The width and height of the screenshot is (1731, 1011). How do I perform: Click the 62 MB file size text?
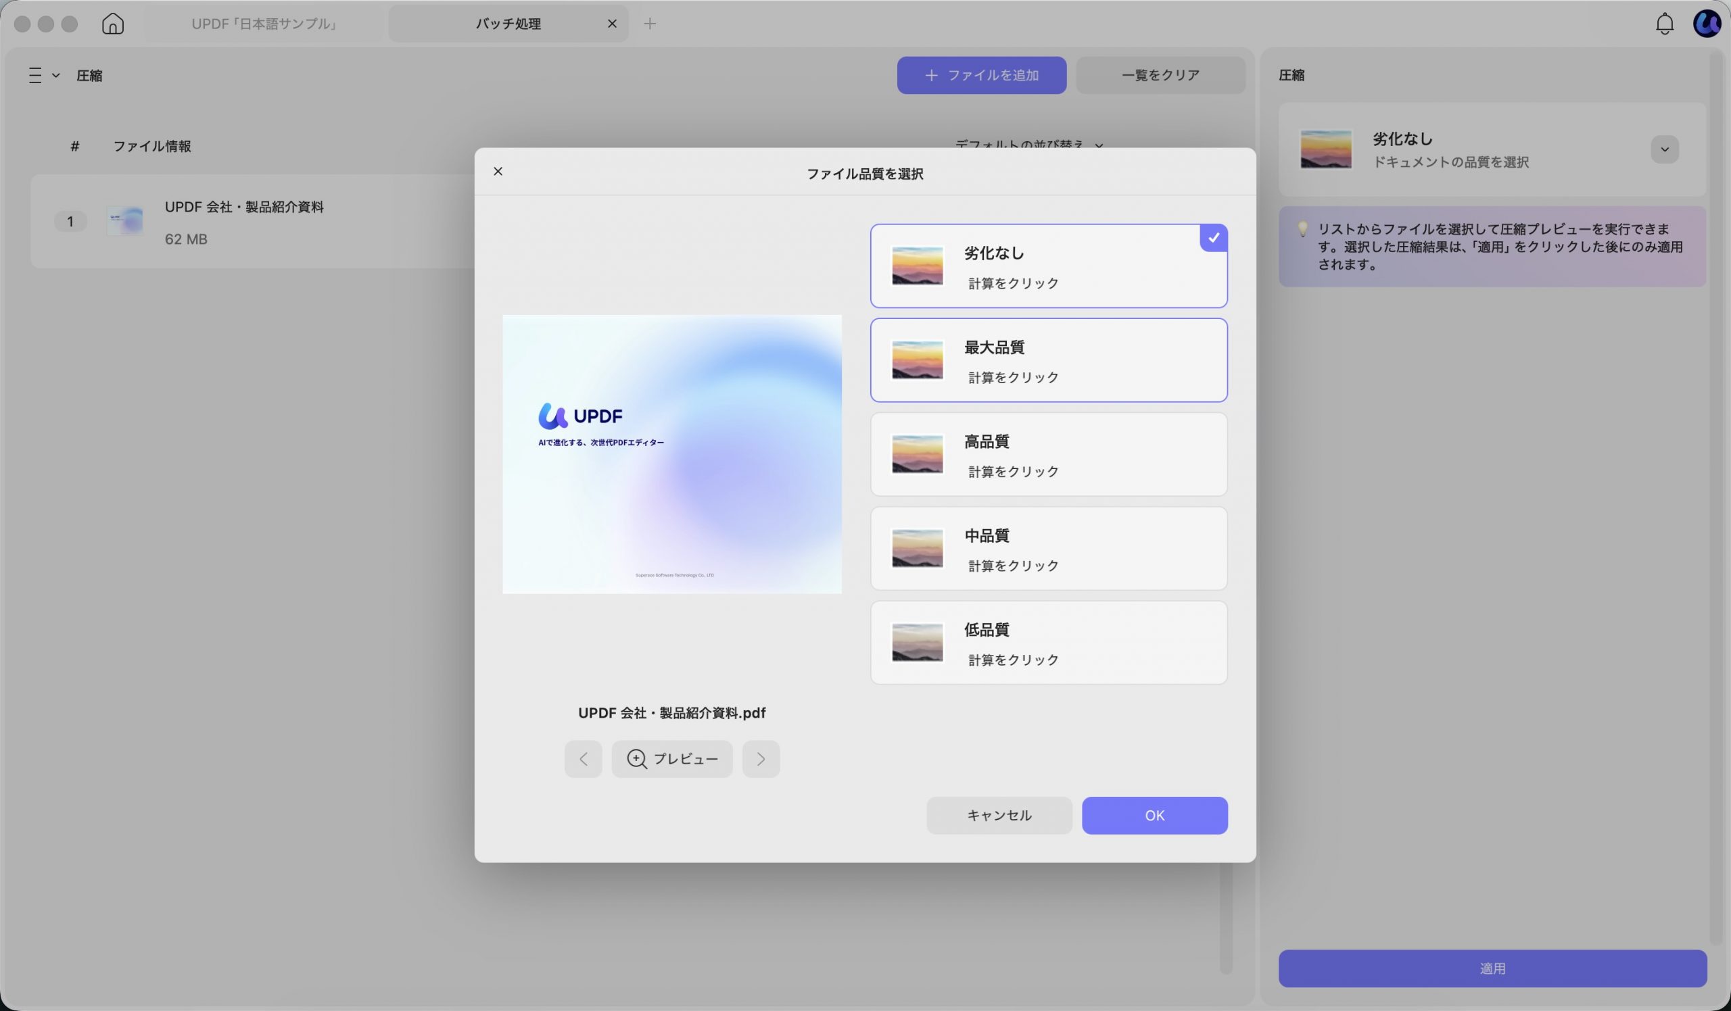pos(185,239)
